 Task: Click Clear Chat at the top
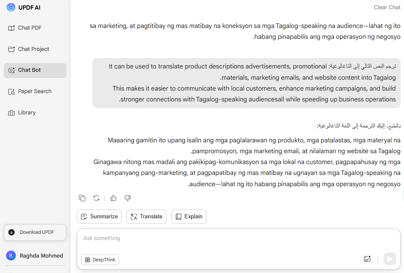click(387, 8)
